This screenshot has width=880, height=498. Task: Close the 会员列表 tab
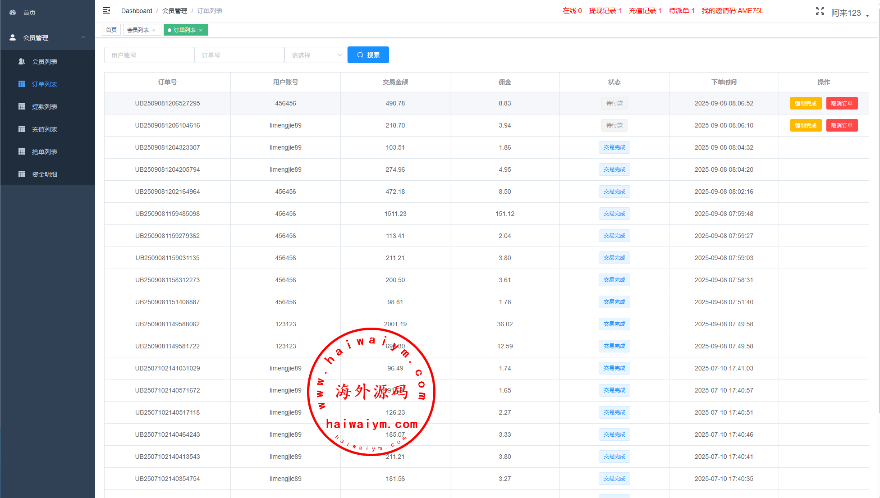(154, 30)
